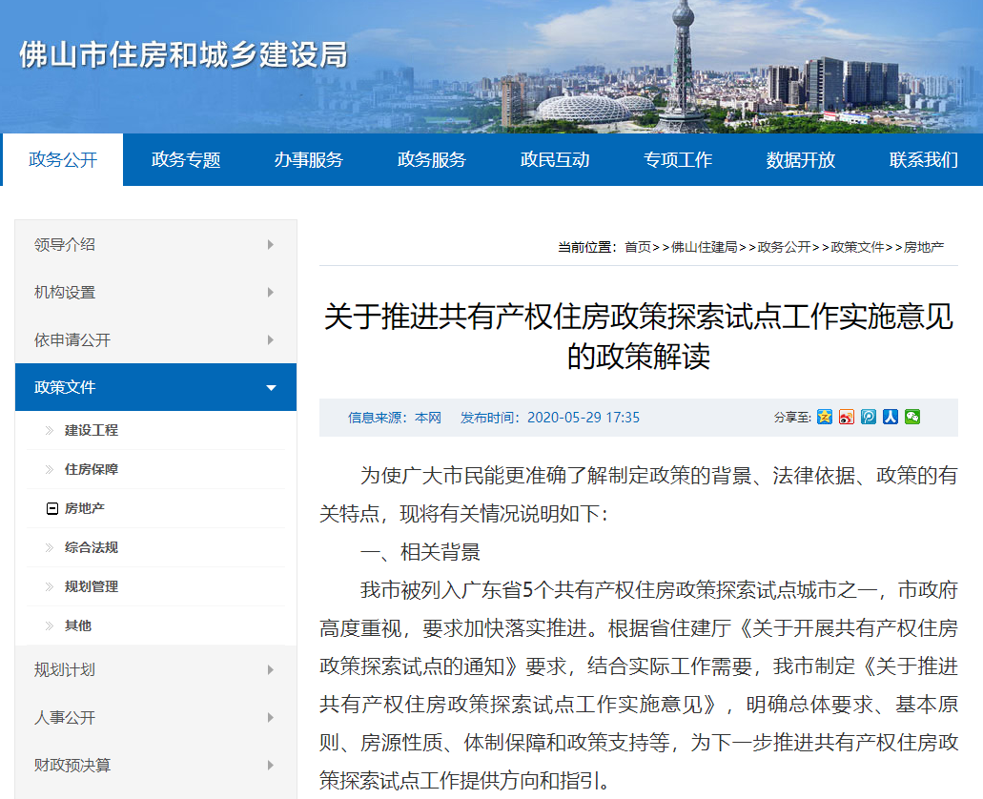Share to 新浪微博 via its icon
The image size is (983, 799).
tap(846, 417)
